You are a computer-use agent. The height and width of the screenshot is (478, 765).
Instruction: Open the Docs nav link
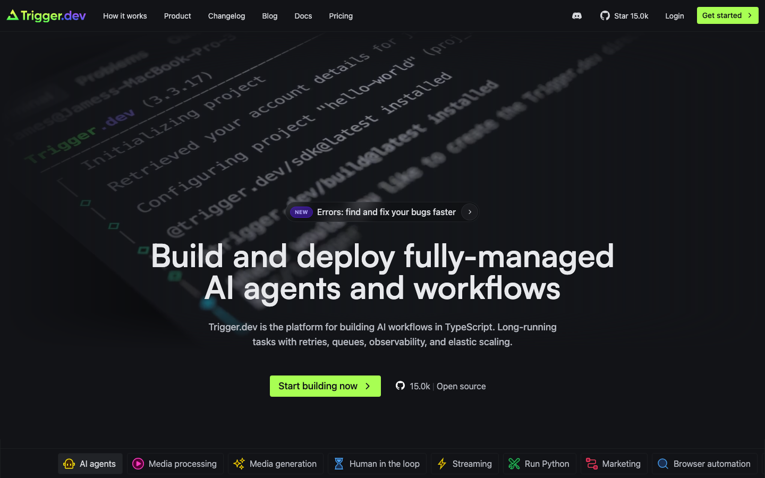[303, 16]
